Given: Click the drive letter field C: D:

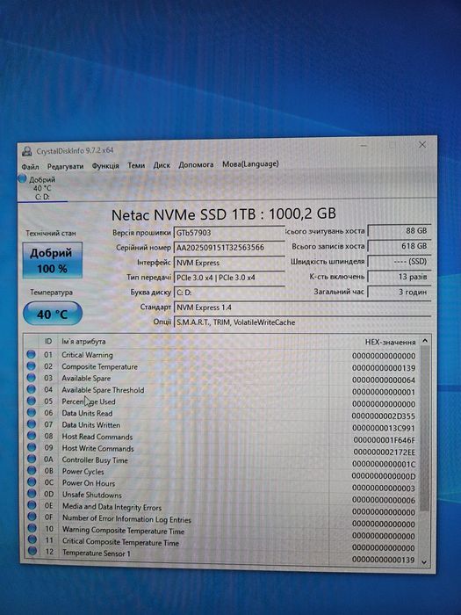Looking at the screenshot, I should tap(229, 293).
